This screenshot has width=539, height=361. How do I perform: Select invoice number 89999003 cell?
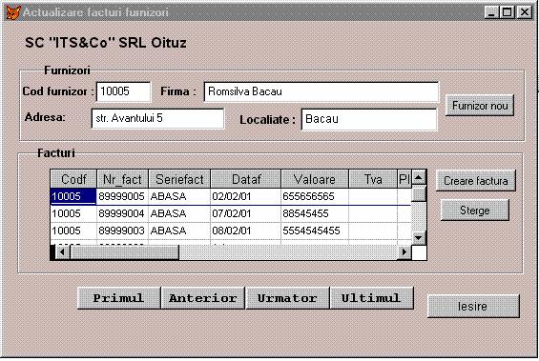[x=122, y=231]
